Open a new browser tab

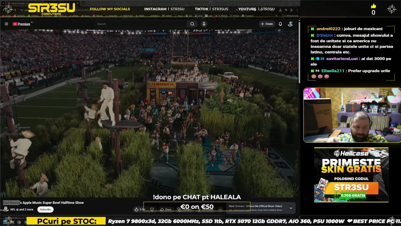(83, 3)
